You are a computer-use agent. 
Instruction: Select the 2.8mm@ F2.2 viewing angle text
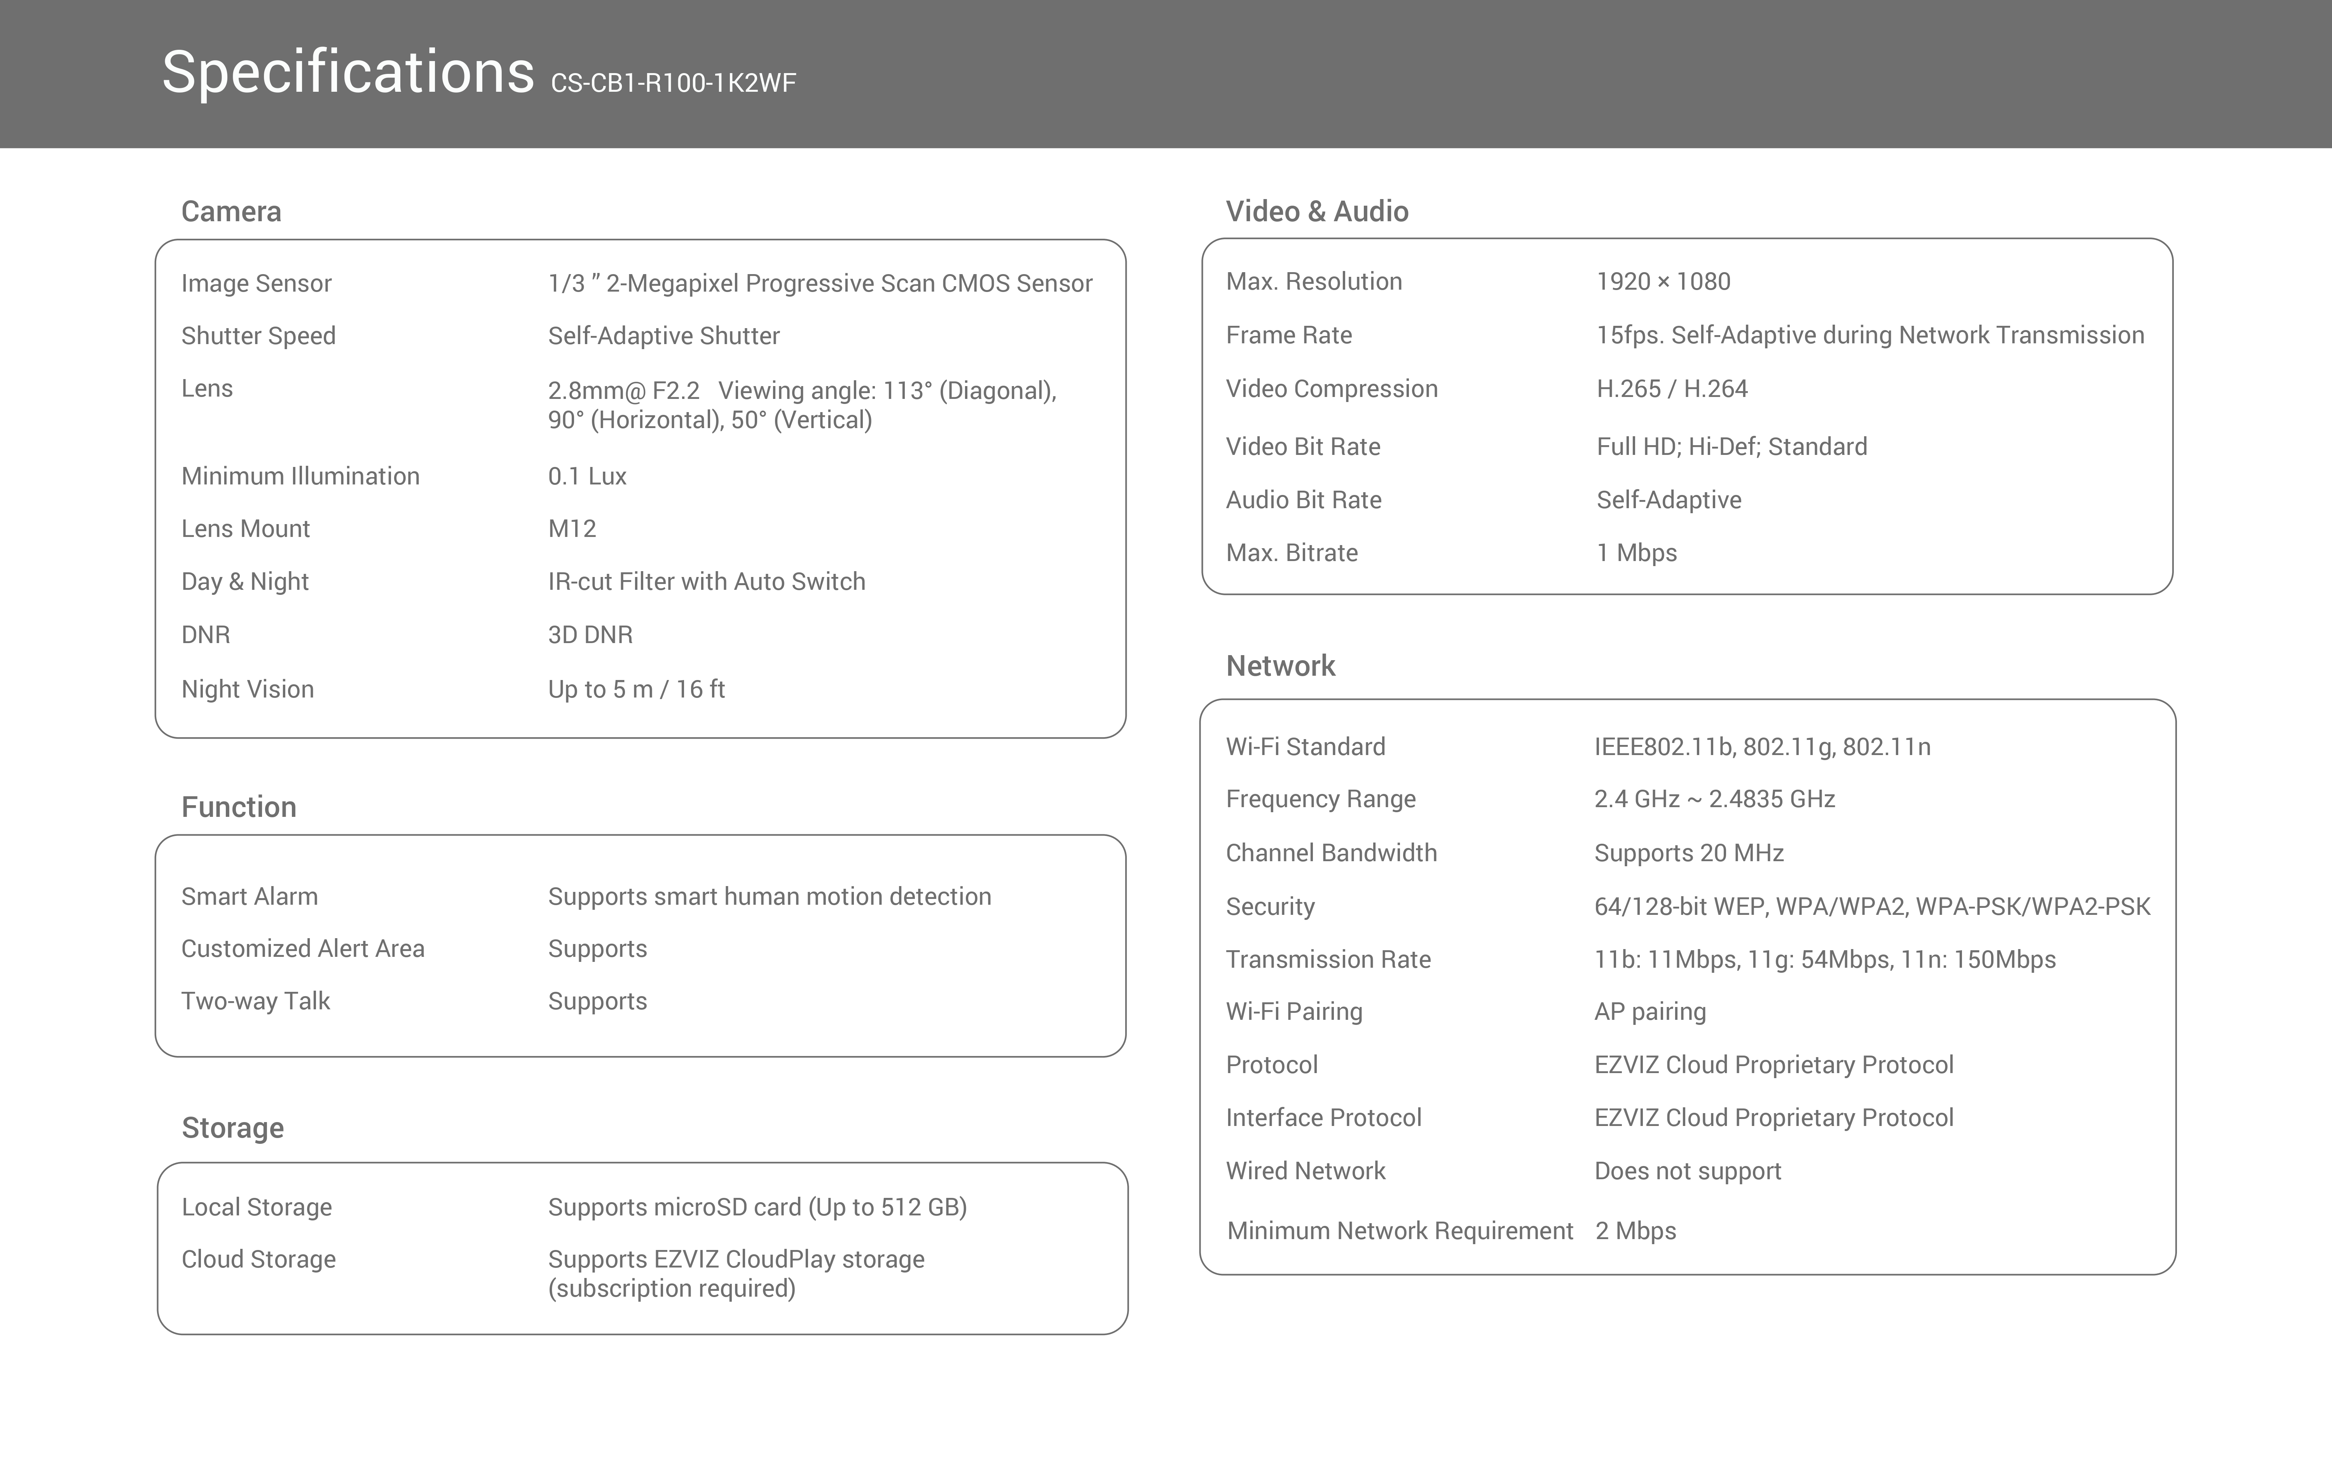tap(803, 405)
